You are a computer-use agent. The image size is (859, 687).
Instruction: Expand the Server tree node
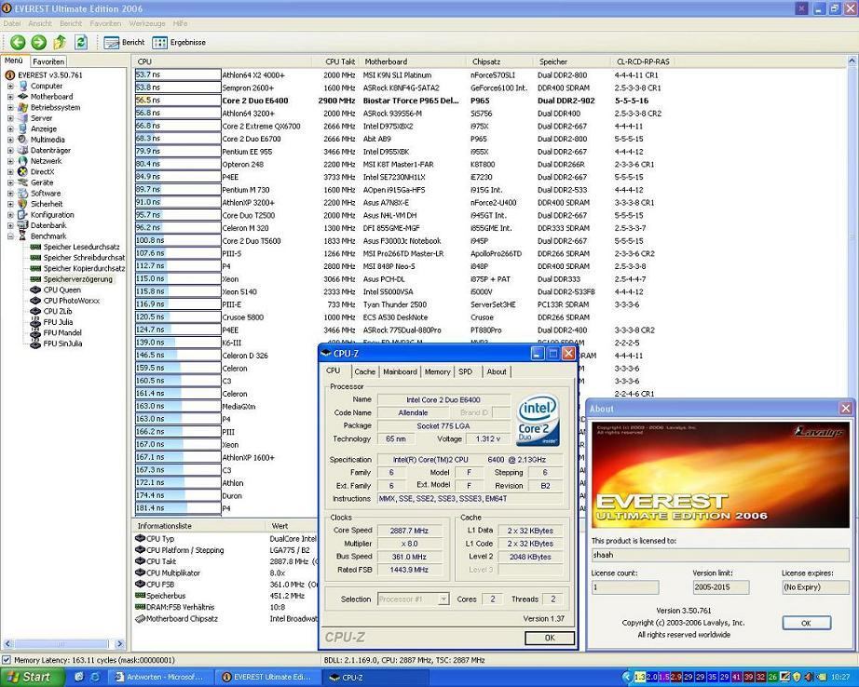click(10, 118)
